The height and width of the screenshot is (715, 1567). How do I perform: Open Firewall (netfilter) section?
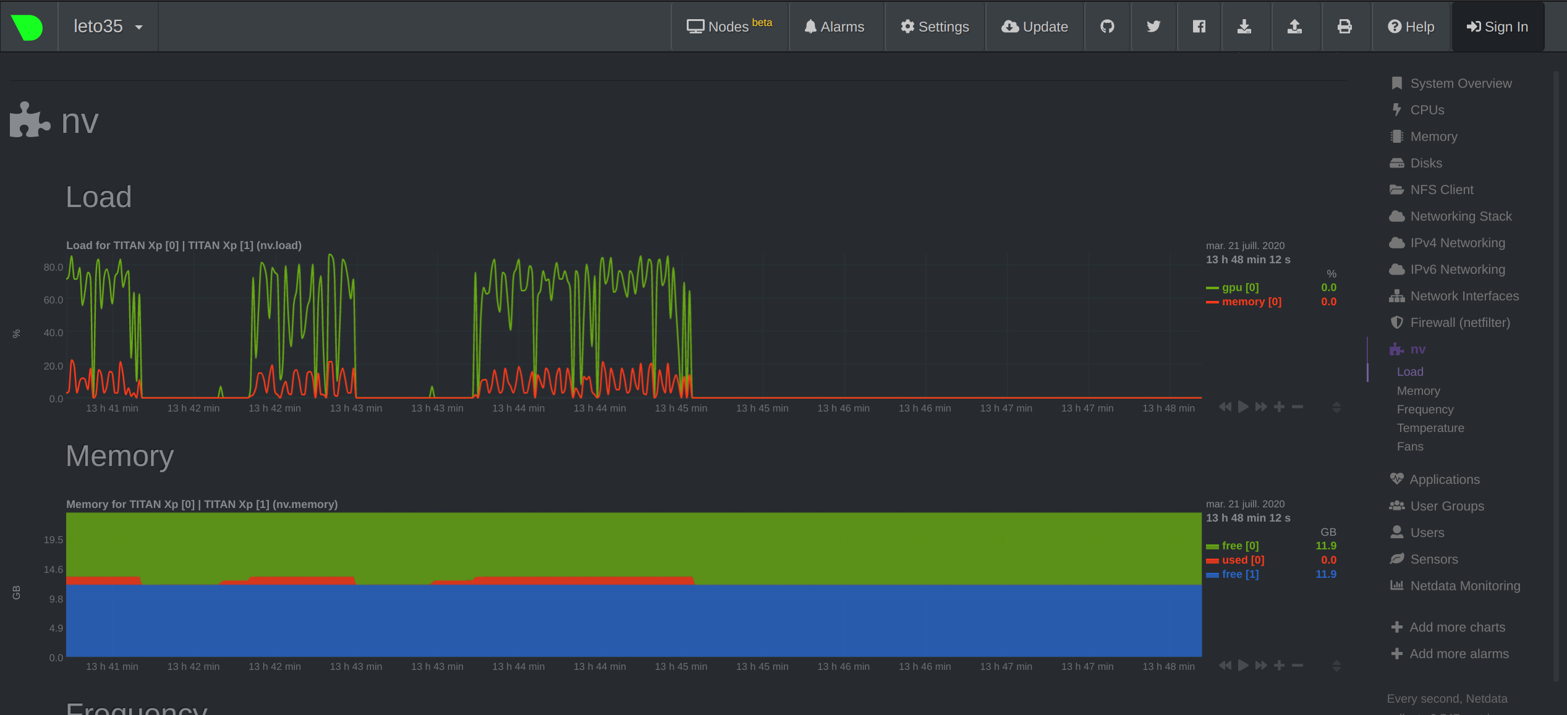pos(1450,323)
